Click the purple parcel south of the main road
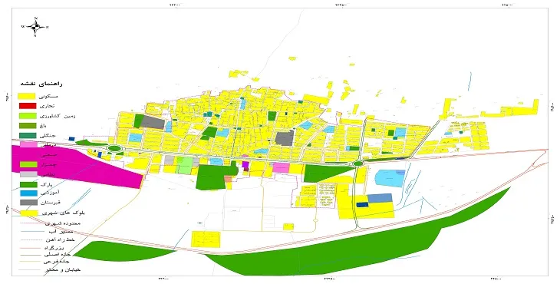Screen dimensions: 560x284 [x=245, y=164]
